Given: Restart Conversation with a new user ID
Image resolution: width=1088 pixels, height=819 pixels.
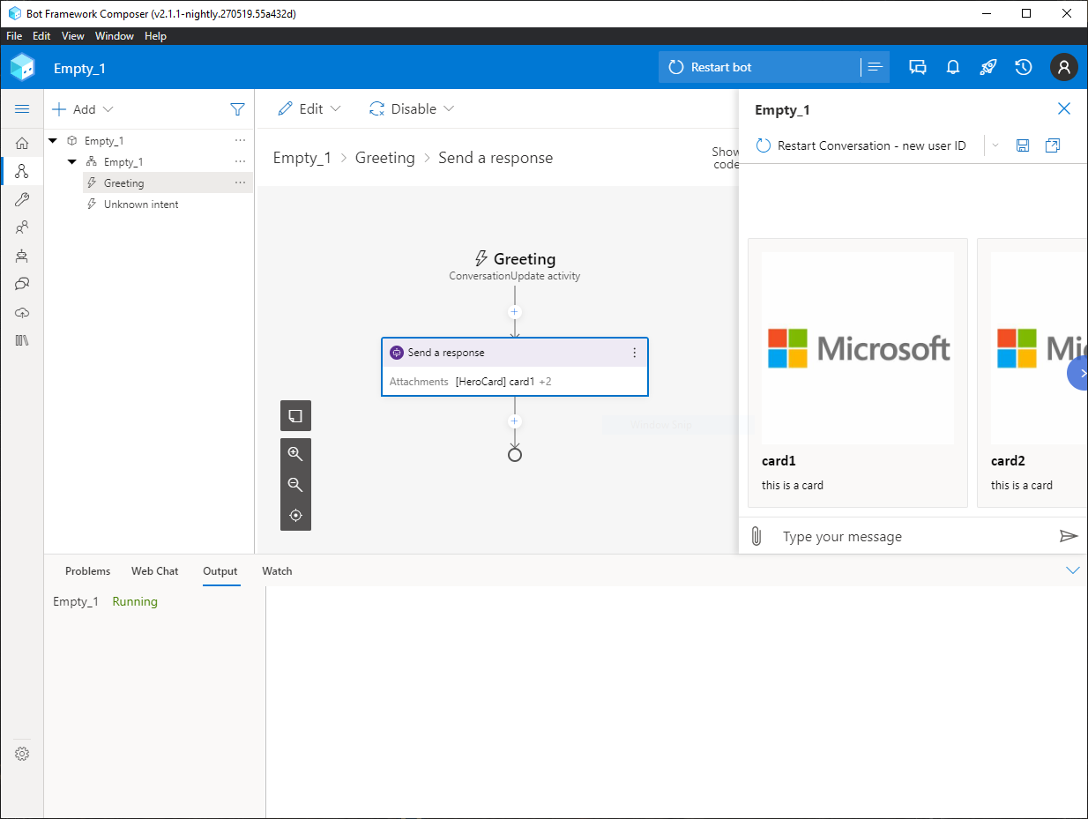Looking at the screenshot, I should [x=861, y=145].
